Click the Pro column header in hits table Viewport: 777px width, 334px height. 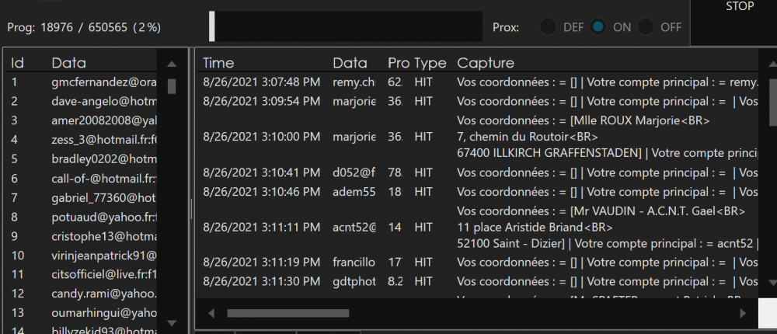coord(398,63)
